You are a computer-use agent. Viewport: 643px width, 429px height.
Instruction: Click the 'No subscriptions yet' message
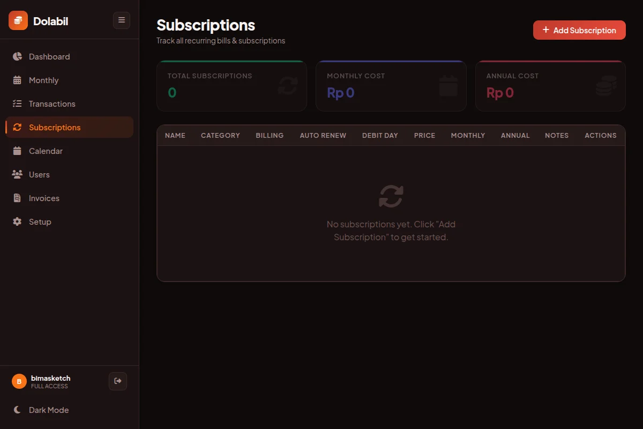pyautogui.click(x=391, y=231)
